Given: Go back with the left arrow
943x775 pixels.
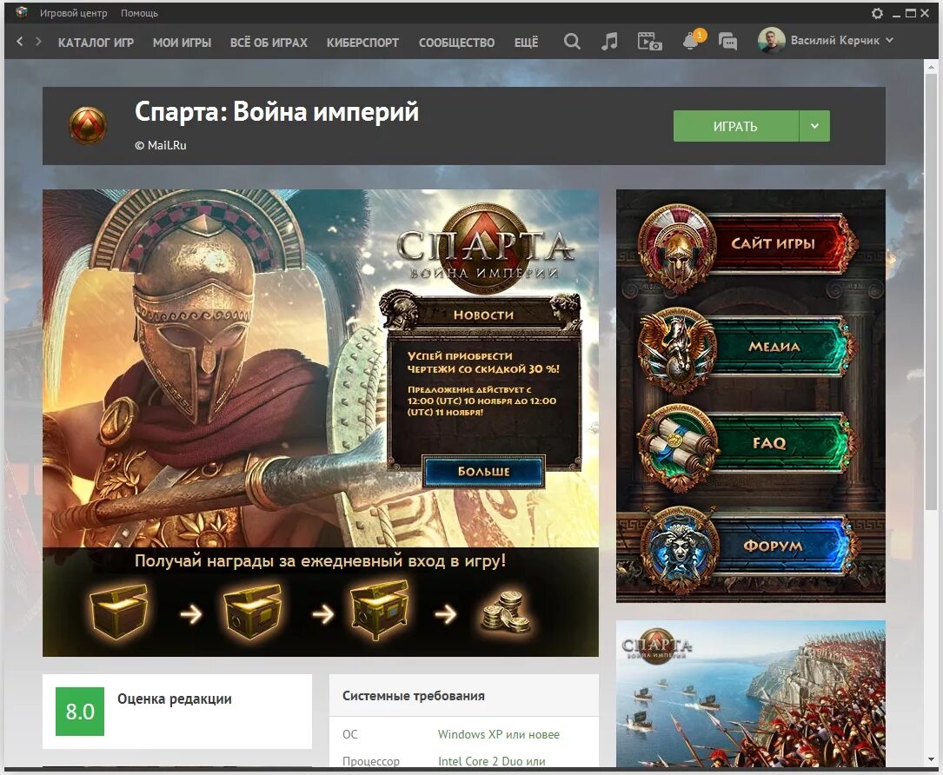Looking at the screenshot, I should click(x=20, y=42).
